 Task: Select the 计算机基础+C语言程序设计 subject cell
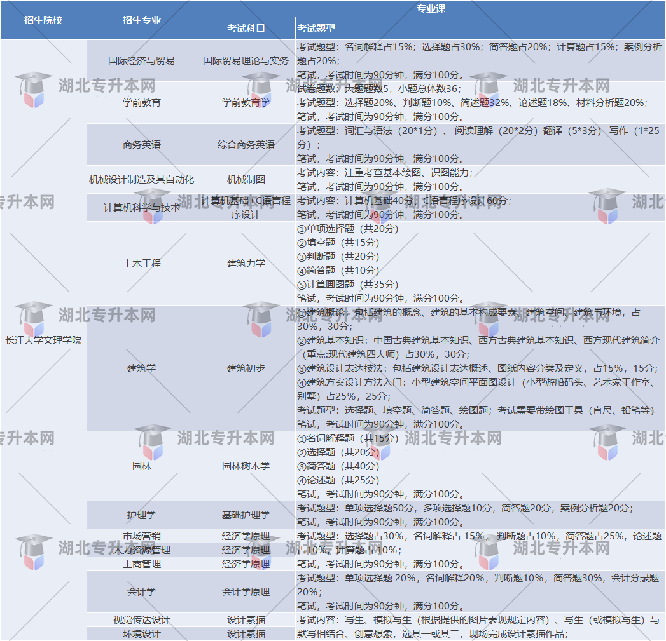click(246, 208)
